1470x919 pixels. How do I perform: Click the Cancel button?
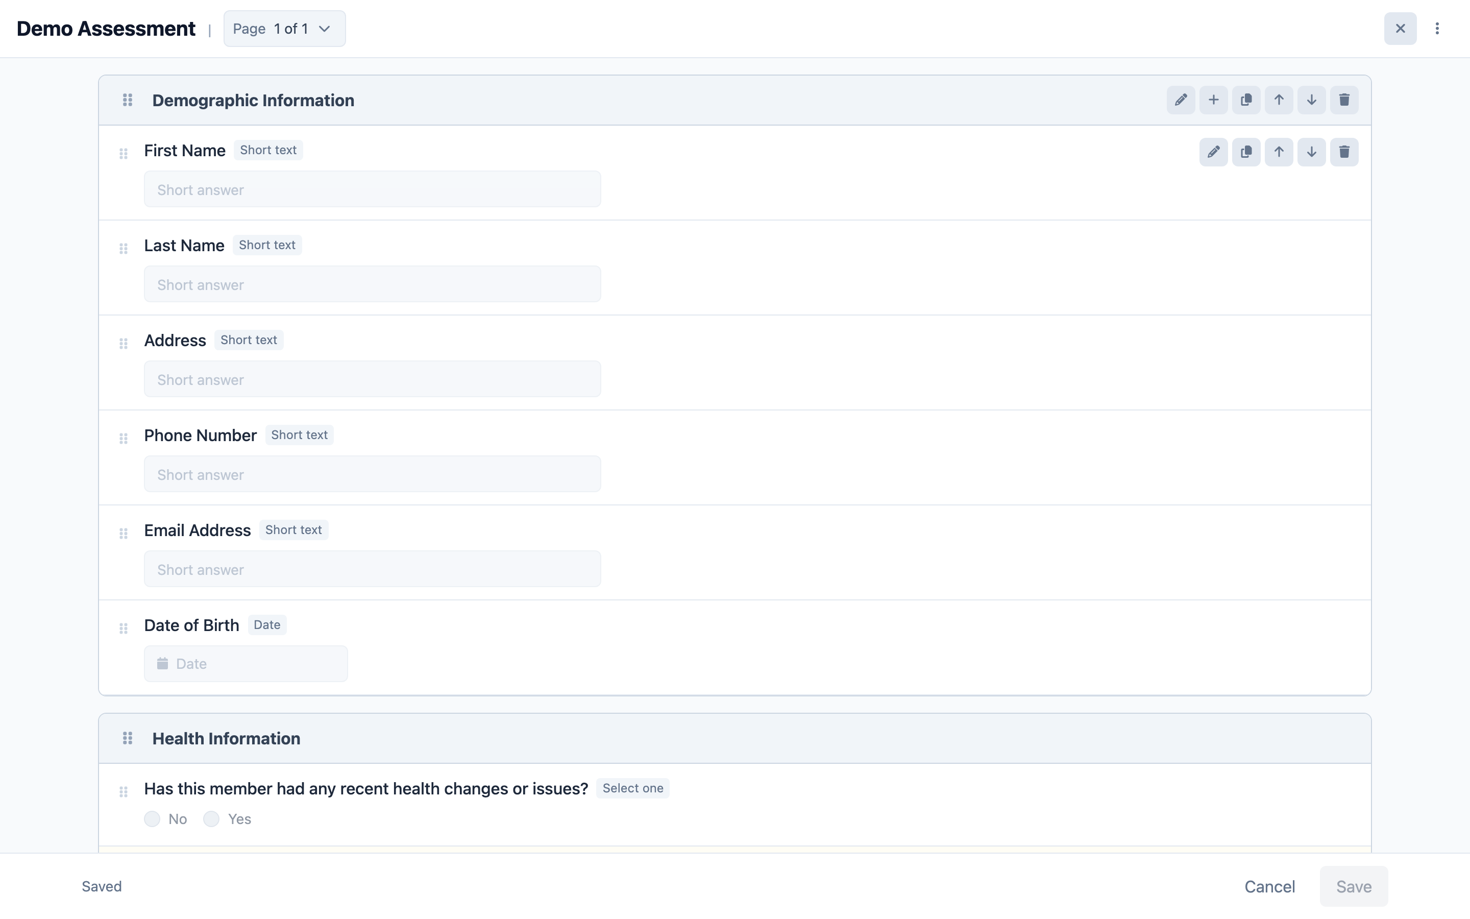click(1269, 886)
